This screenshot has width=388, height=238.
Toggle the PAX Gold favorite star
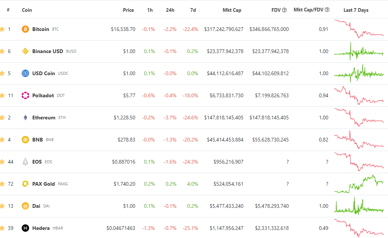coord(2,184)
